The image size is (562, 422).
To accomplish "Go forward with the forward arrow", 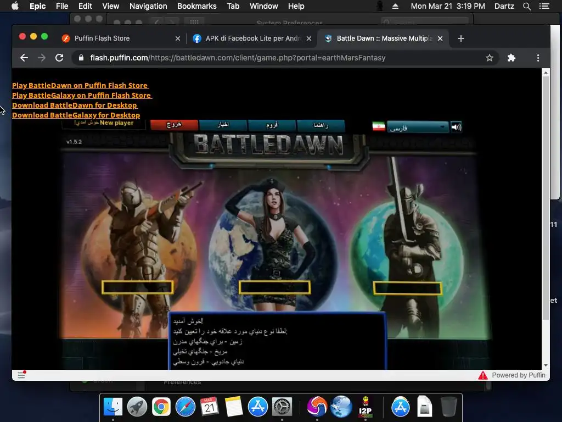I will pos(42,58).
